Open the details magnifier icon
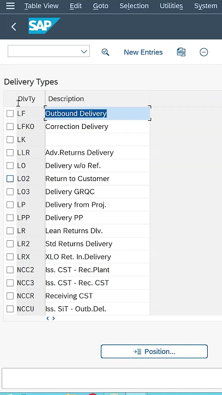This screenshot has height=395, width=222. click(x=105, y=52)
